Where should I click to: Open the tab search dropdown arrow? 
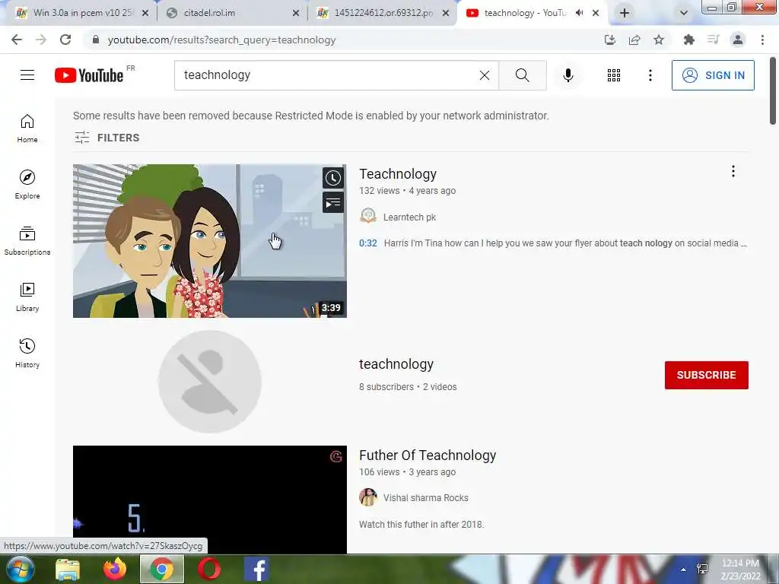pyautogui.click(x=684, y=13)
